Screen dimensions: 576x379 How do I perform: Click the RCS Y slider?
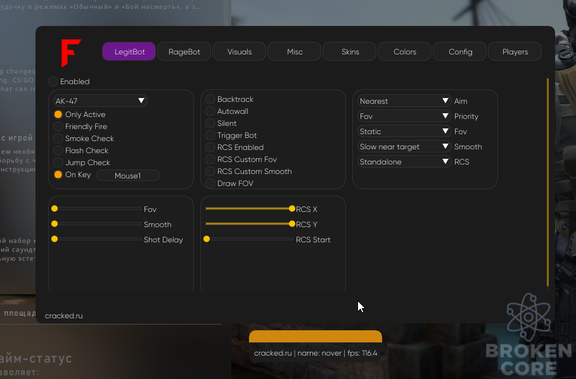[250, 224]
